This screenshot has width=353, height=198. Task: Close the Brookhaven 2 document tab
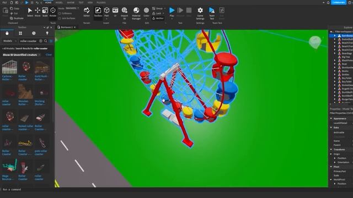[x=75, y=28]
